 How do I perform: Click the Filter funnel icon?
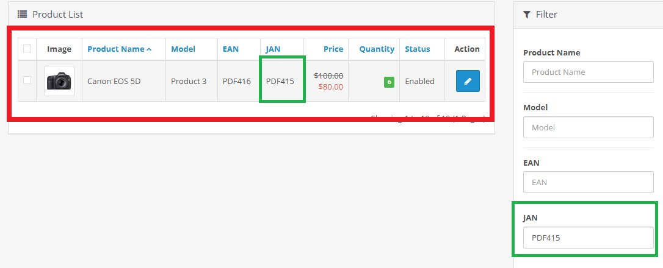click(527, 14)
